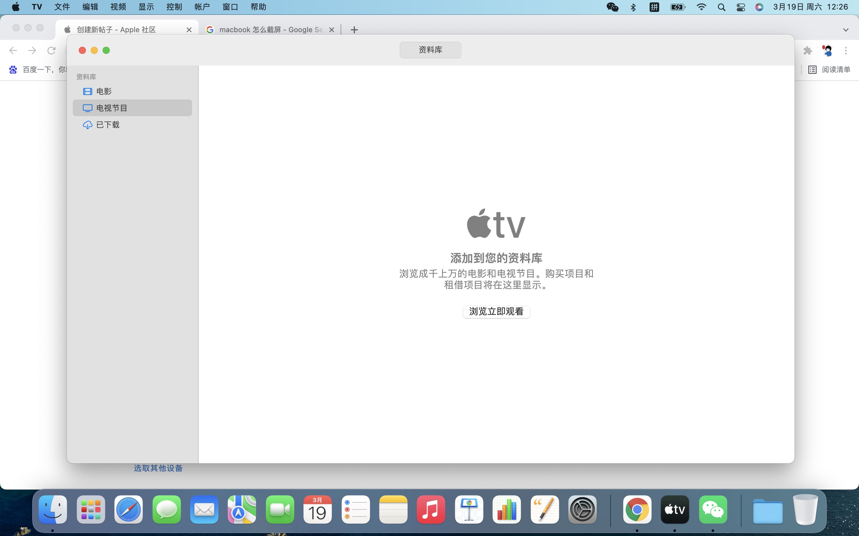This screenshot has width=859, height=536.
Task: Click the 资料库 tab at the top
Action: [430, 50]
